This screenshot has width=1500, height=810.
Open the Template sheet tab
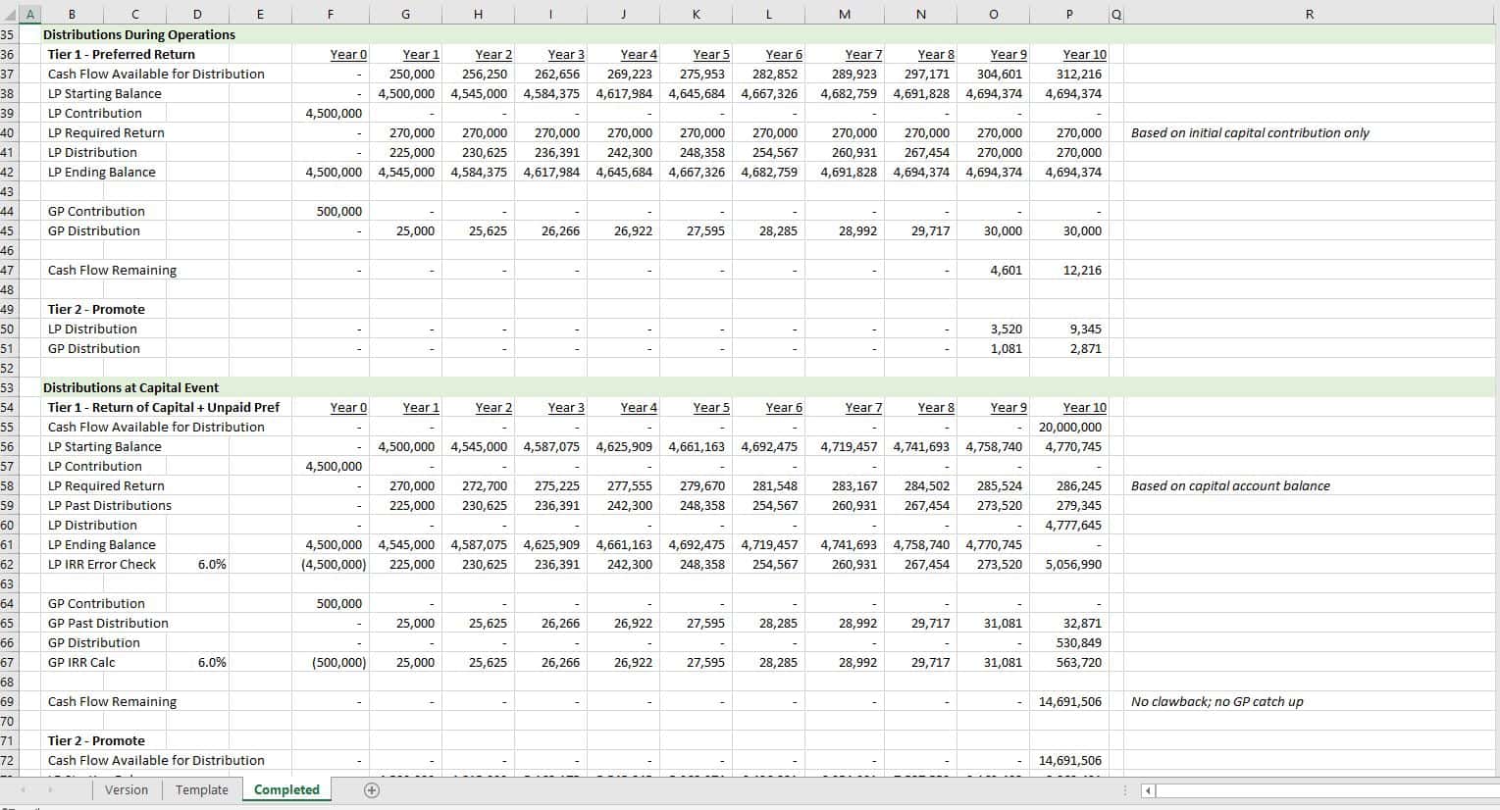click(x=201, y=790)
